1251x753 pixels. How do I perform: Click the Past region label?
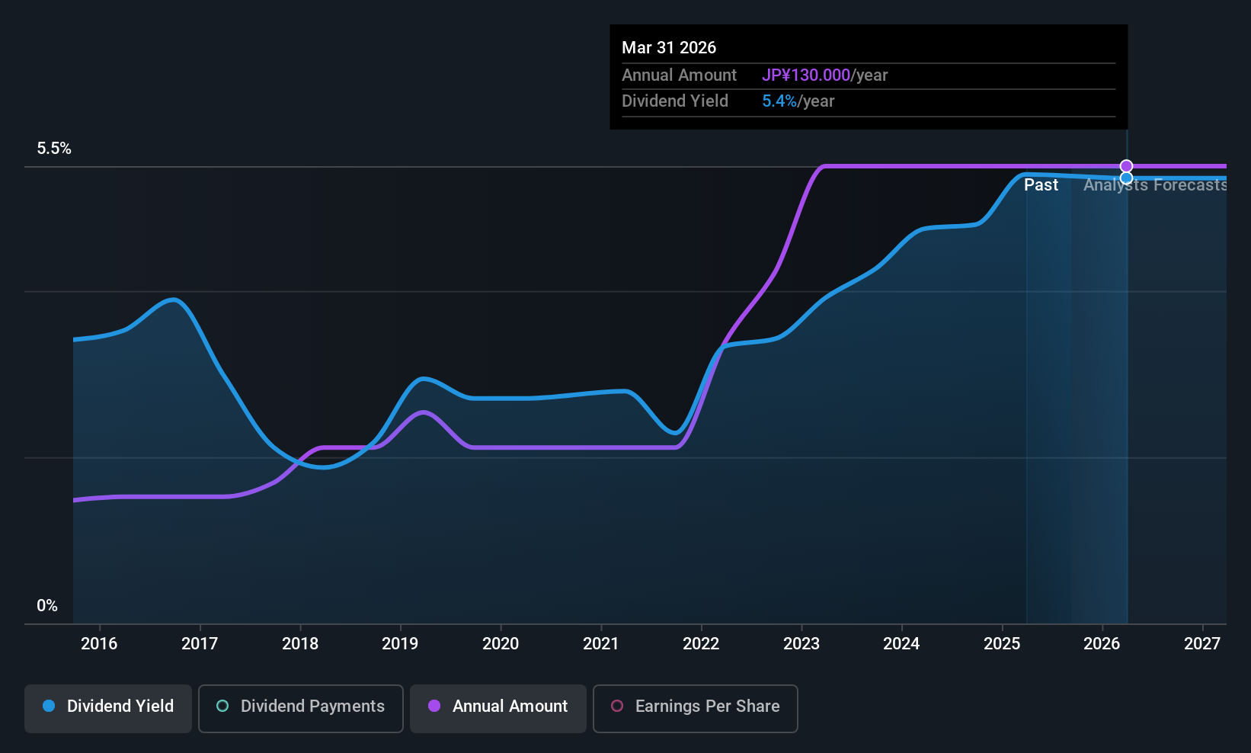(x=1041, y=185)
